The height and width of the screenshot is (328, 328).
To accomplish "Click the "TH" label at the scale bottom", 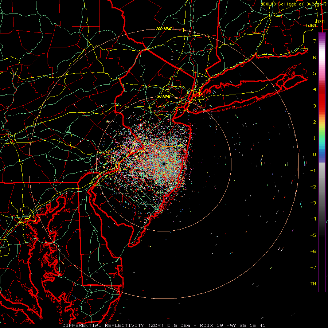I will pos(313,284).
